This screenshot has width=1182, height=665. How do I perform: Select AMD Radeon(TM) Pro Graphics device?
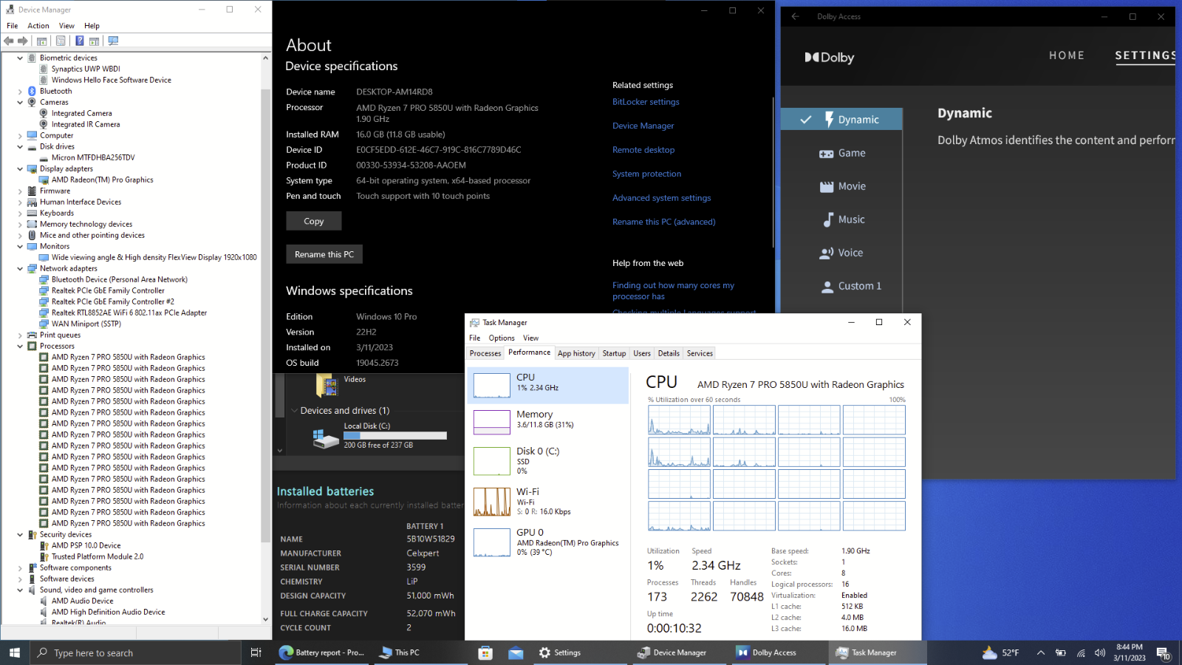pyautogui.click(x=102, y=180)
